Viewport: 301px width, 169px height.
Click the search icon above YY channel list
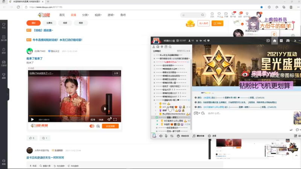pos(170,47)
